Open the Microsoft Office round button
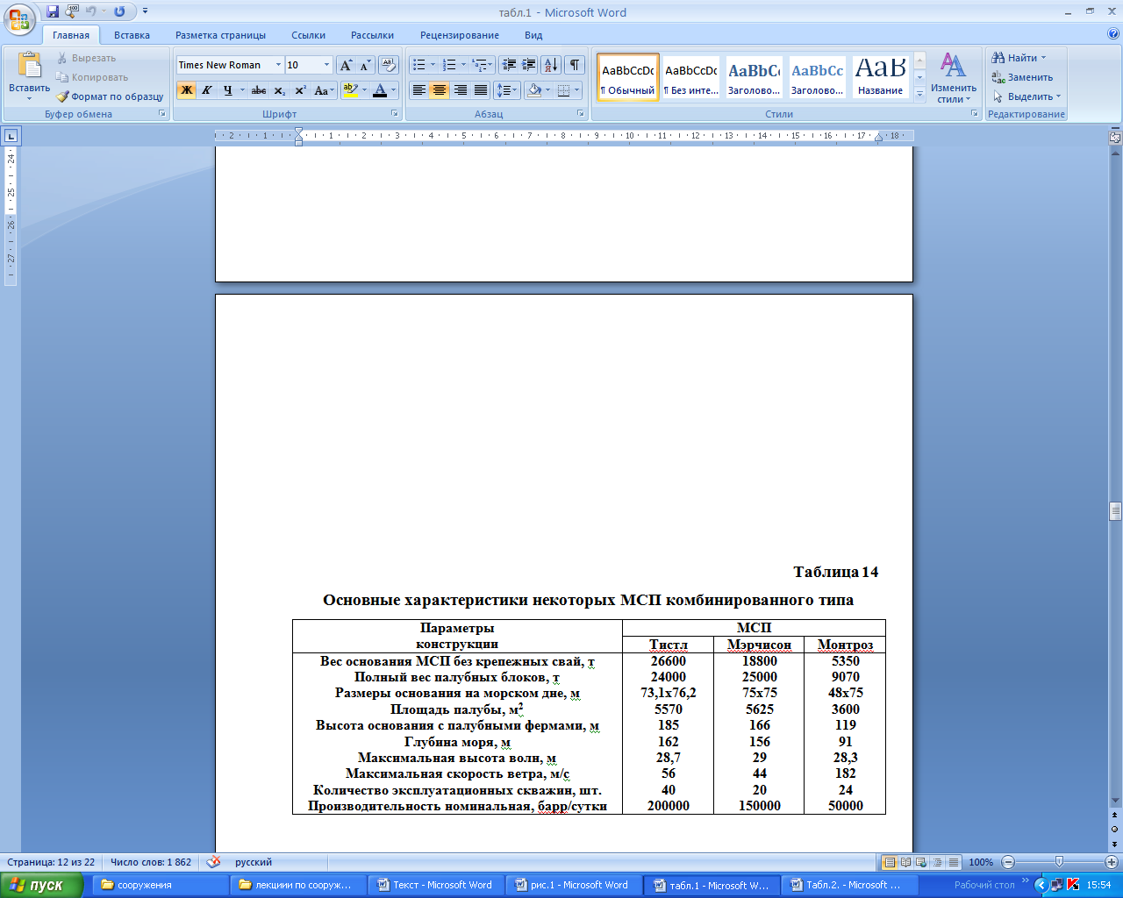Screen dimensions: 1123x898 19,18
